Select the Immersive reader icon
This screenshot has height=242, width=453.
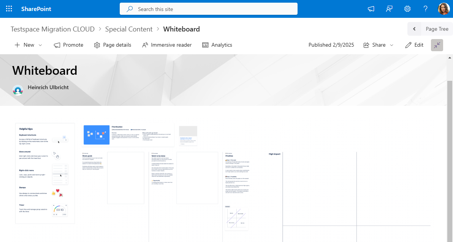point(145,45)
